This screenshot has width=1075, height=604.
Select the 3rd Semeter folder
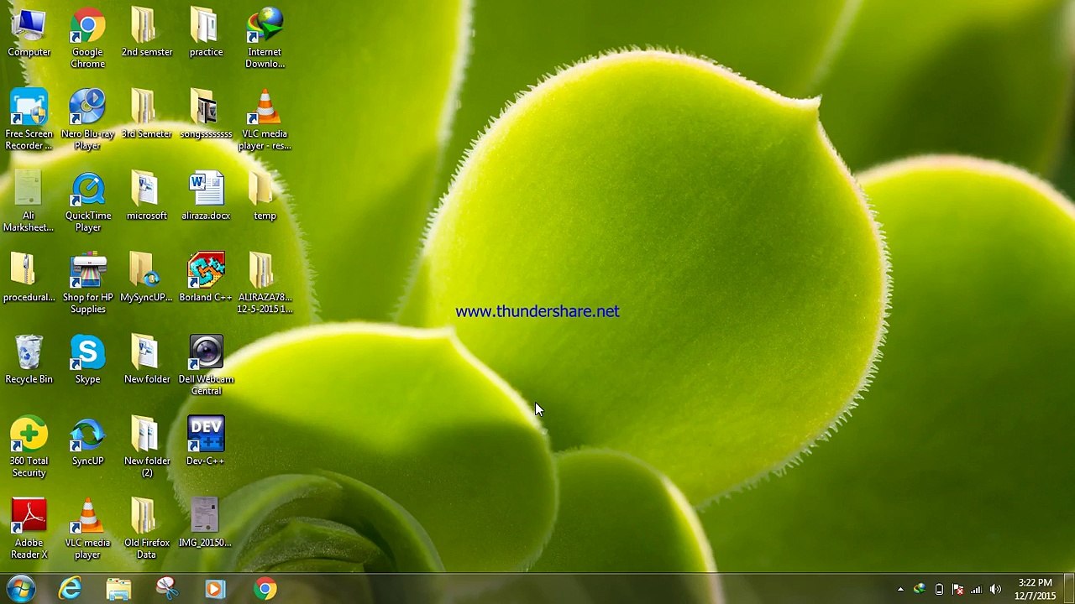pos(147,115)
